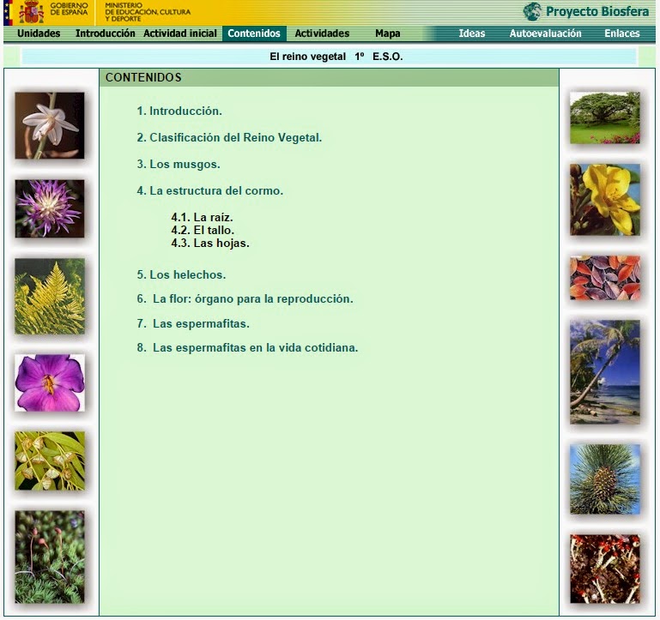Click the pine cone among needles thumbnail
The height and width of the screenshot is (620, 660).
click(x=605, y=479)
